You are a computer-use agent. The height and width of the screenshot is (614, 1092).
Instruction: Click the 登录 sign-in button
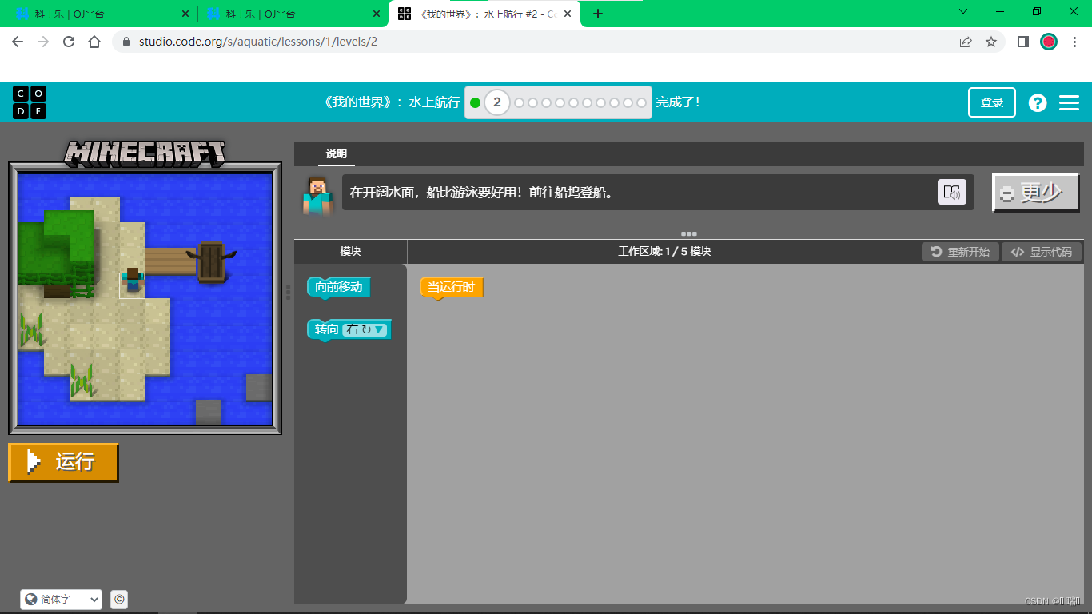point(992,102)
